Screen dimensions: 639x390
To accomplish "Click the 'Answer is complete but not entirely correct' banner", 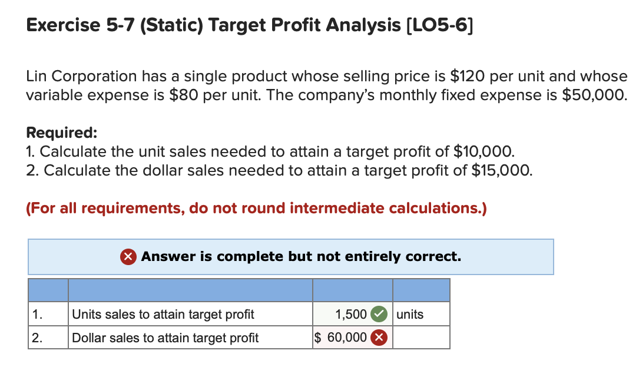I will click(291, 257).
